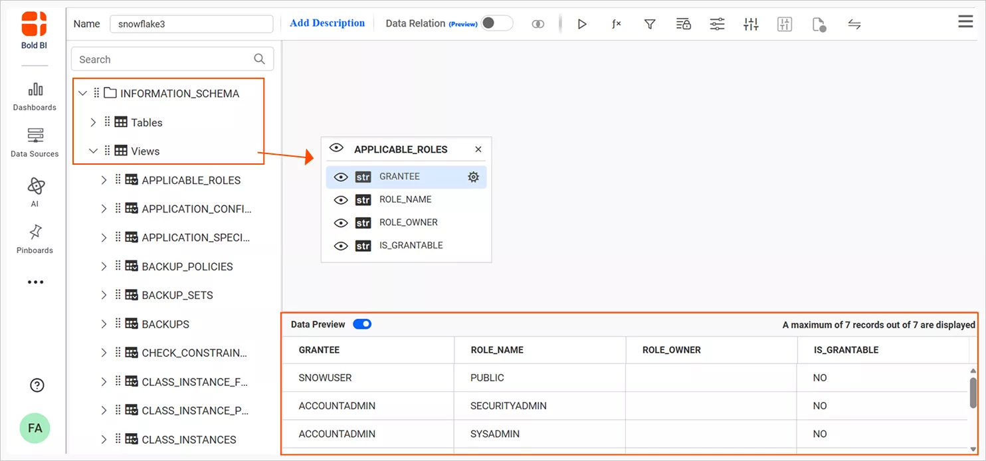The image size is (986, 461).
Task: Open the expression fx editor
Action: (617, 24)
